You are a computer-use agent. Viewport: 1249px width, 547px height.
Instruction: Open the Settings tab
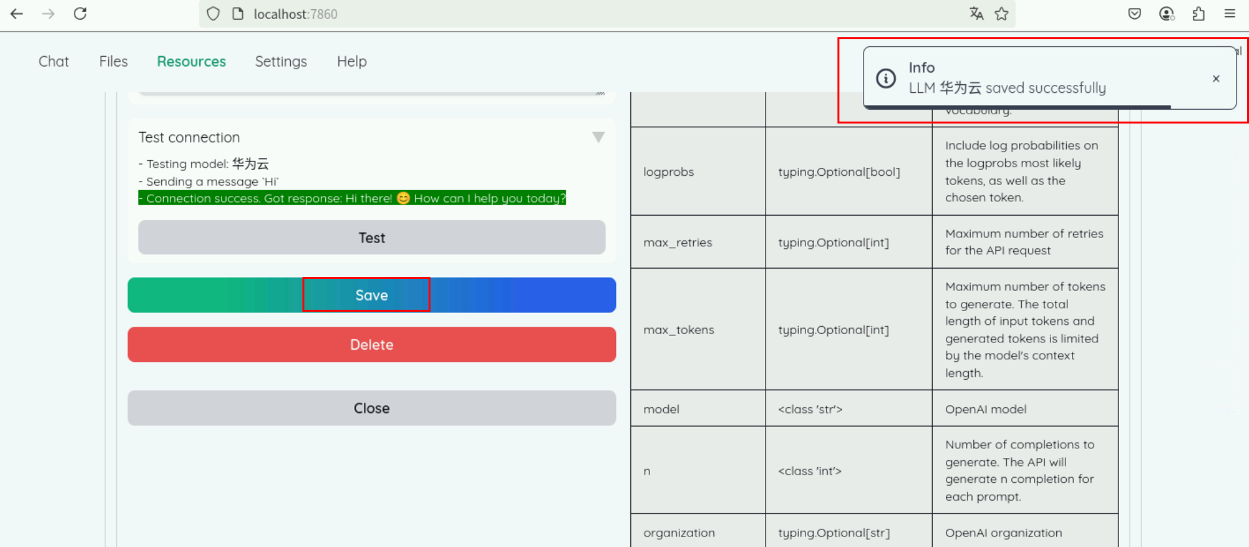click(281, 61)
